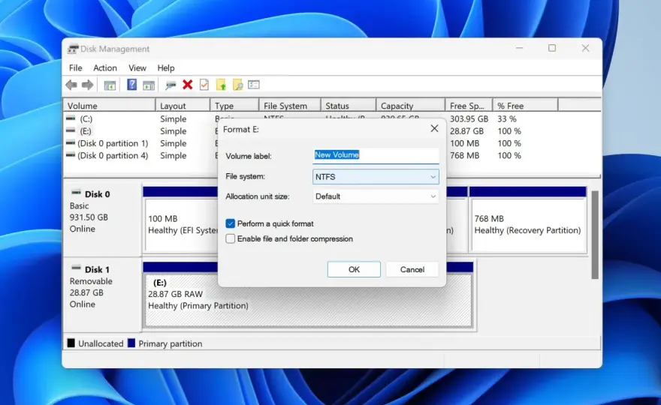The image size is (661, 405).
Task: Click the 33 % free cell
Action: click(x=507, y=118)
